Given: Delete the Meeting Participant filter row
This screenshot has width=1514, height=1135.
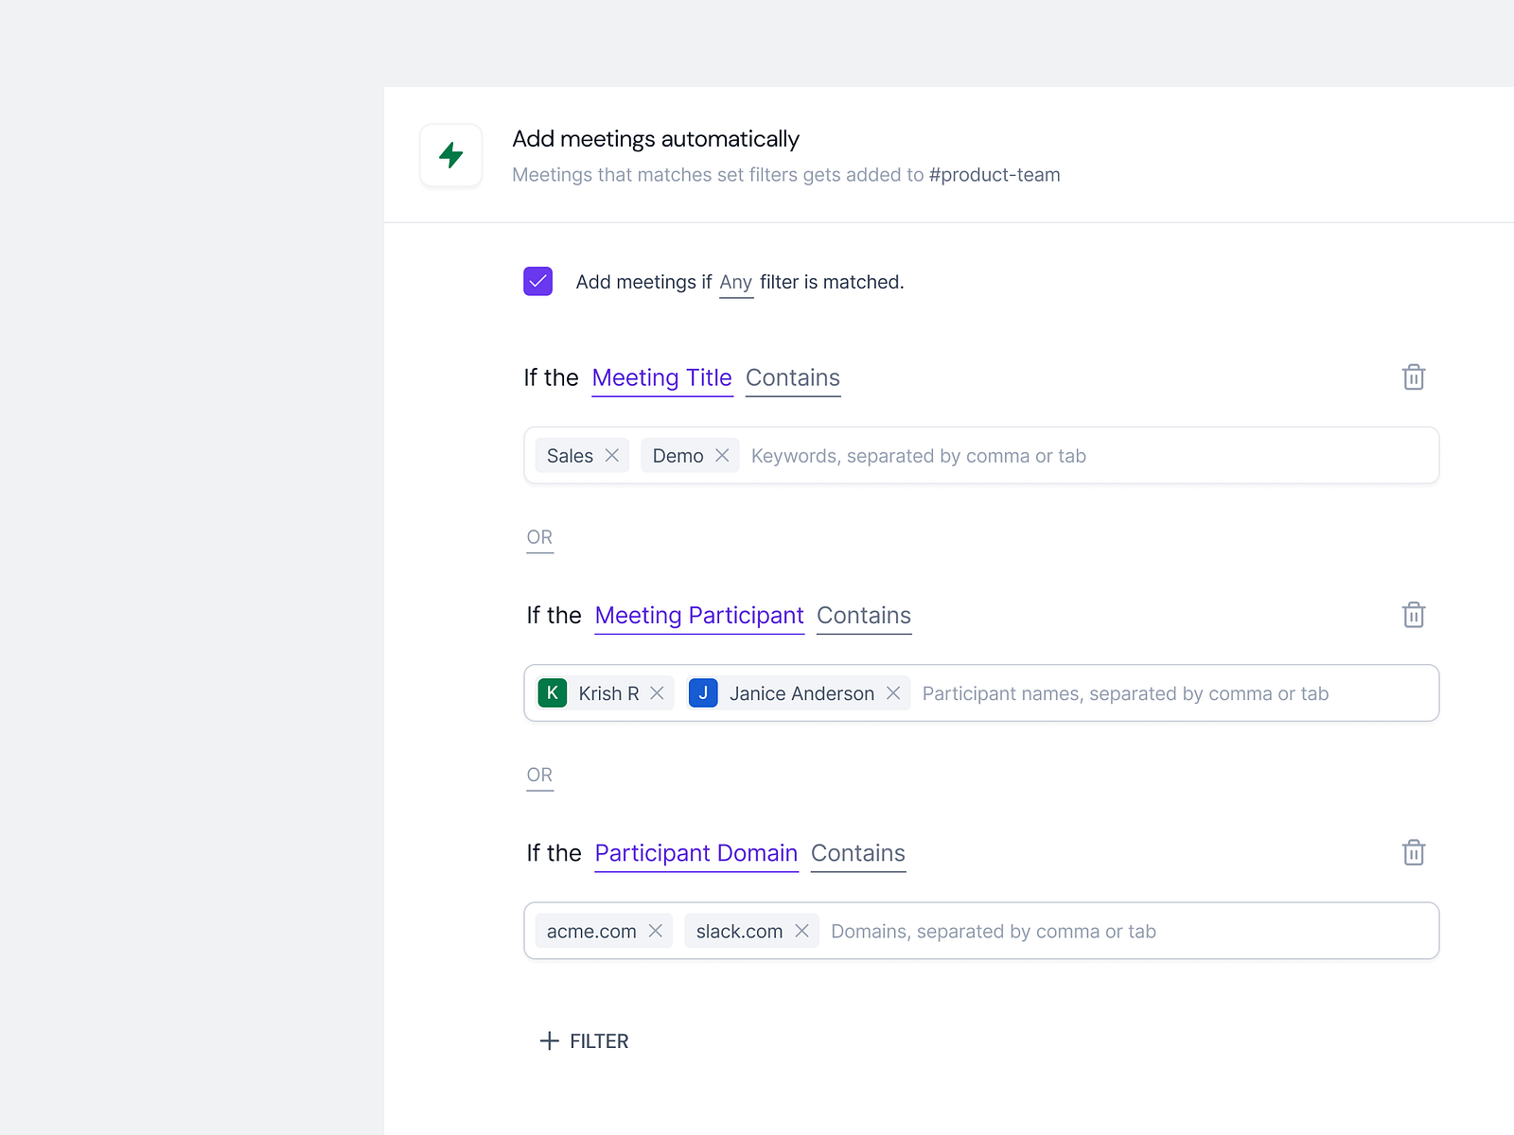Looking at the screenshot, I should pyautogui.click(x=1413, y=615).
